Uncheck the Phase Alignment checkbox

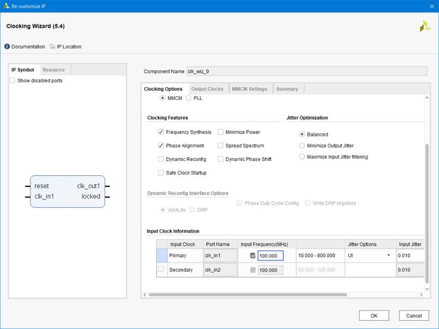click(x=161, y=146)
